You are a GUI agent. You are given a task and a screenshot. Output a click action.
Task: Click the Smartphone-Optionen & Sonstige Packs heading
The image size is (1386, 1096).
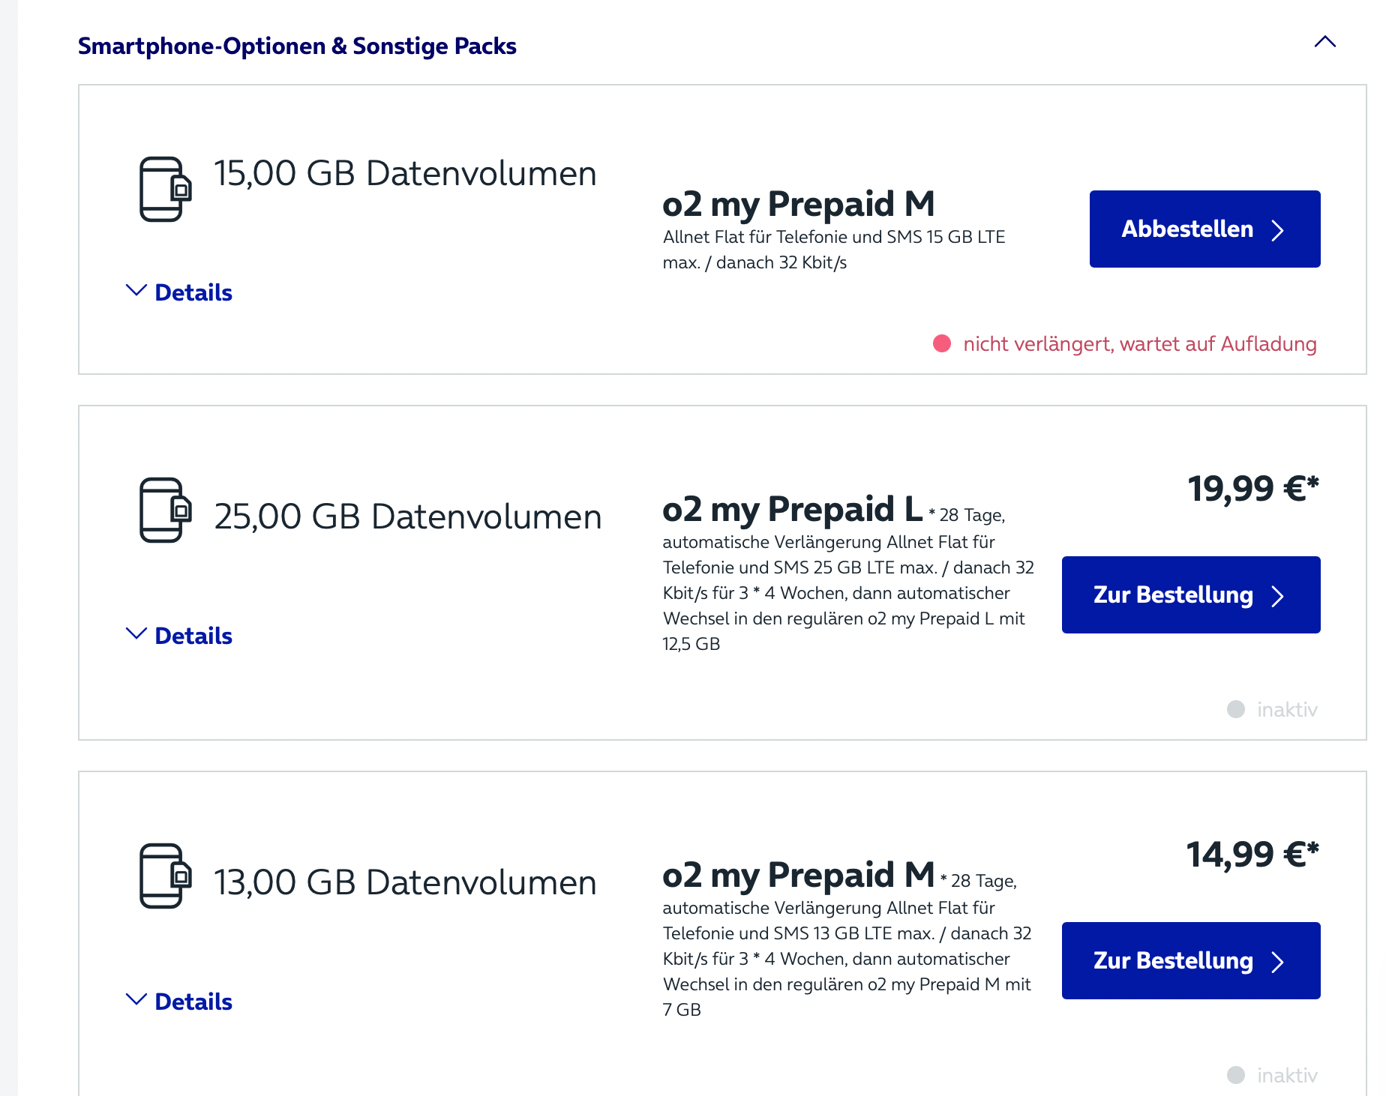click(297, 46)
